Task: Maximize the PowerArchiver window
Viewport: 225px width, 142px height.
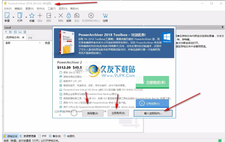Action: 212,3
